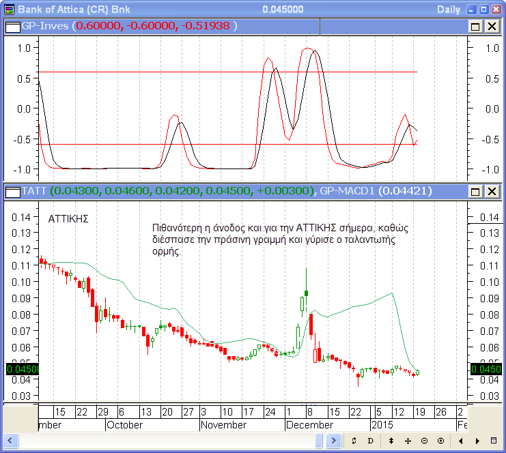506x453 pixels.
Task: Click the vertical double-arrow rescale icon
Action: point(391,441)
